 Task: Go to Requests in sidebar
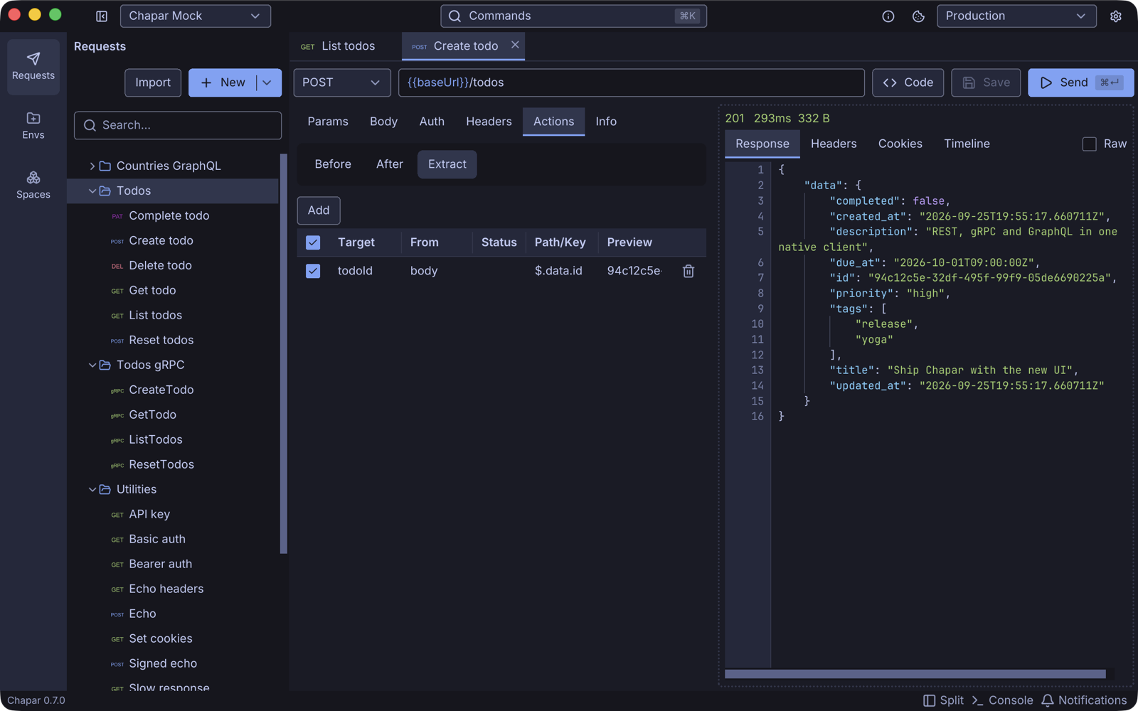coord(33,66)
